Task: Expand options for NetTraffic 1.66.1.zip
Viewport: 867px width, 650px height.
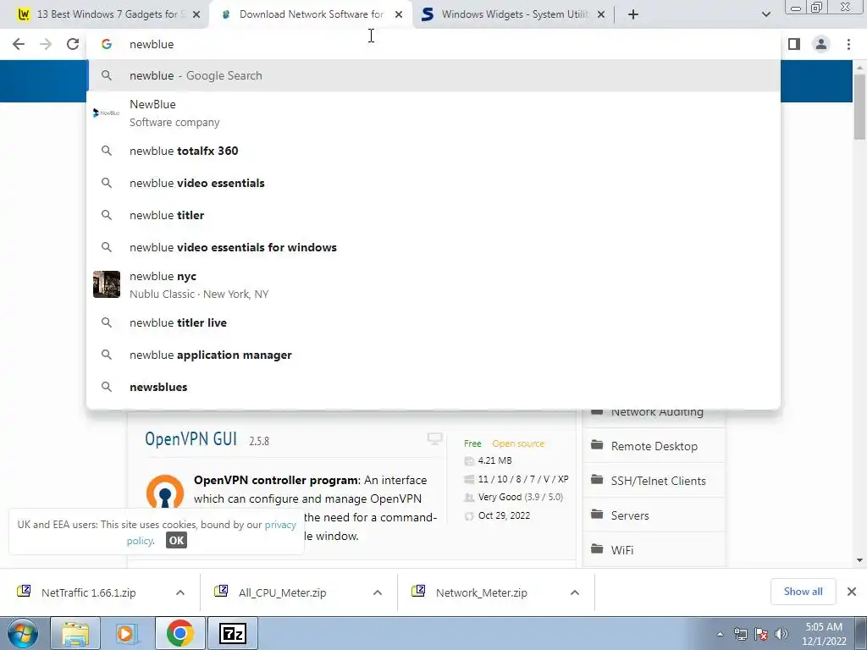Action: coord(180,592)
